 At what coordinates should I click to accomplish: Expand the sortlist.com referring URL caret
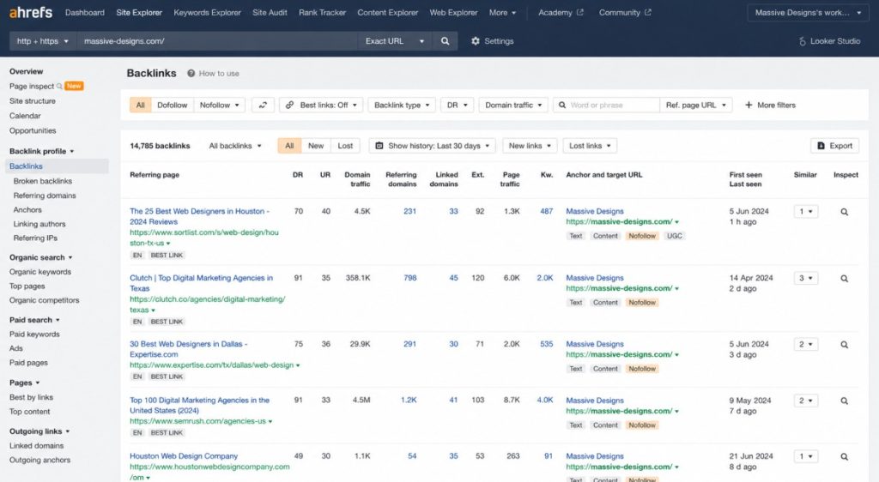168,244
